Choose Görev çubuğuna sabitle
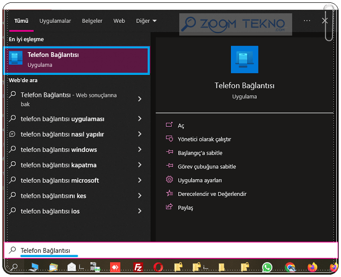Image resolution: width=341 pixels, height=277 pixels. pyautogui.click(x=207, y=167)
